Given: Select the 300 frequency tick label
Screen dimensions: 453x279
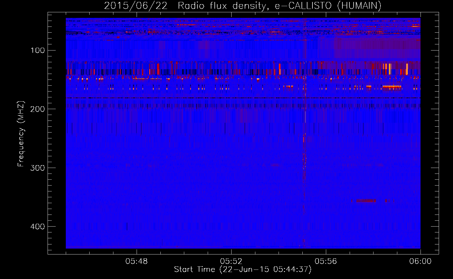Looking at the screenshot, I should [38, 168].
